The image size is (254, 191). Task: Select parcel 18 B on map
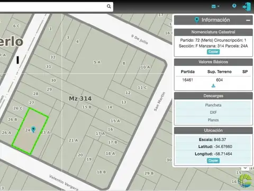(101, 172)
